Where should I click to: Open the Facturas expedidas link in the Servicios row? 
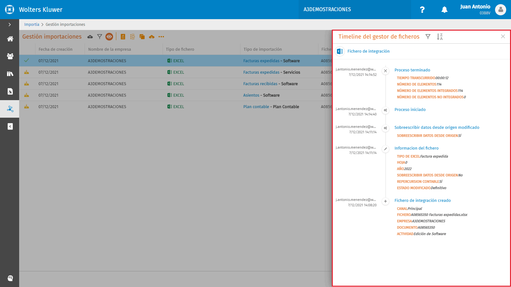[261, 72]
